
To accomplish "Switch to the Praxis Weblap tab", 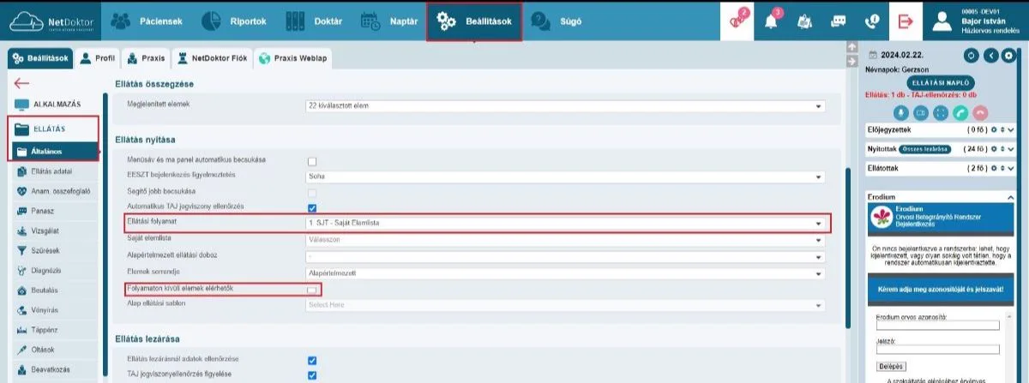I will point(292,58).
